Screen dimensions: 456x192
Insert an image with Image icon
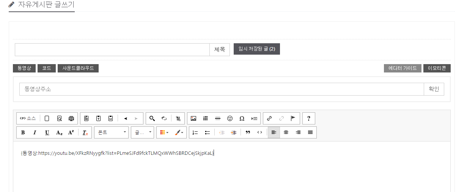coord(193,118)
